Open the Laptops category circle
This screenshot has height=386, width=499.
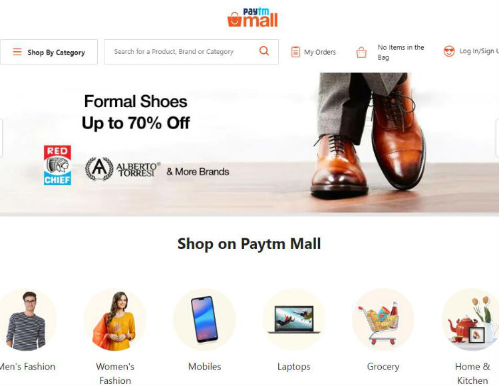(x=293, y=319)
